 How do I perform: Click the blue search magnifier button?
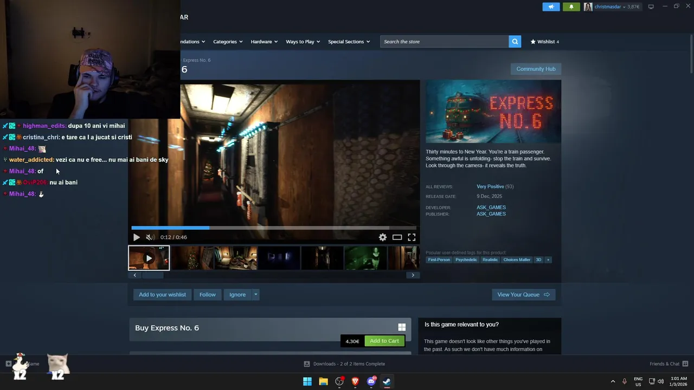tap(515, 42)
